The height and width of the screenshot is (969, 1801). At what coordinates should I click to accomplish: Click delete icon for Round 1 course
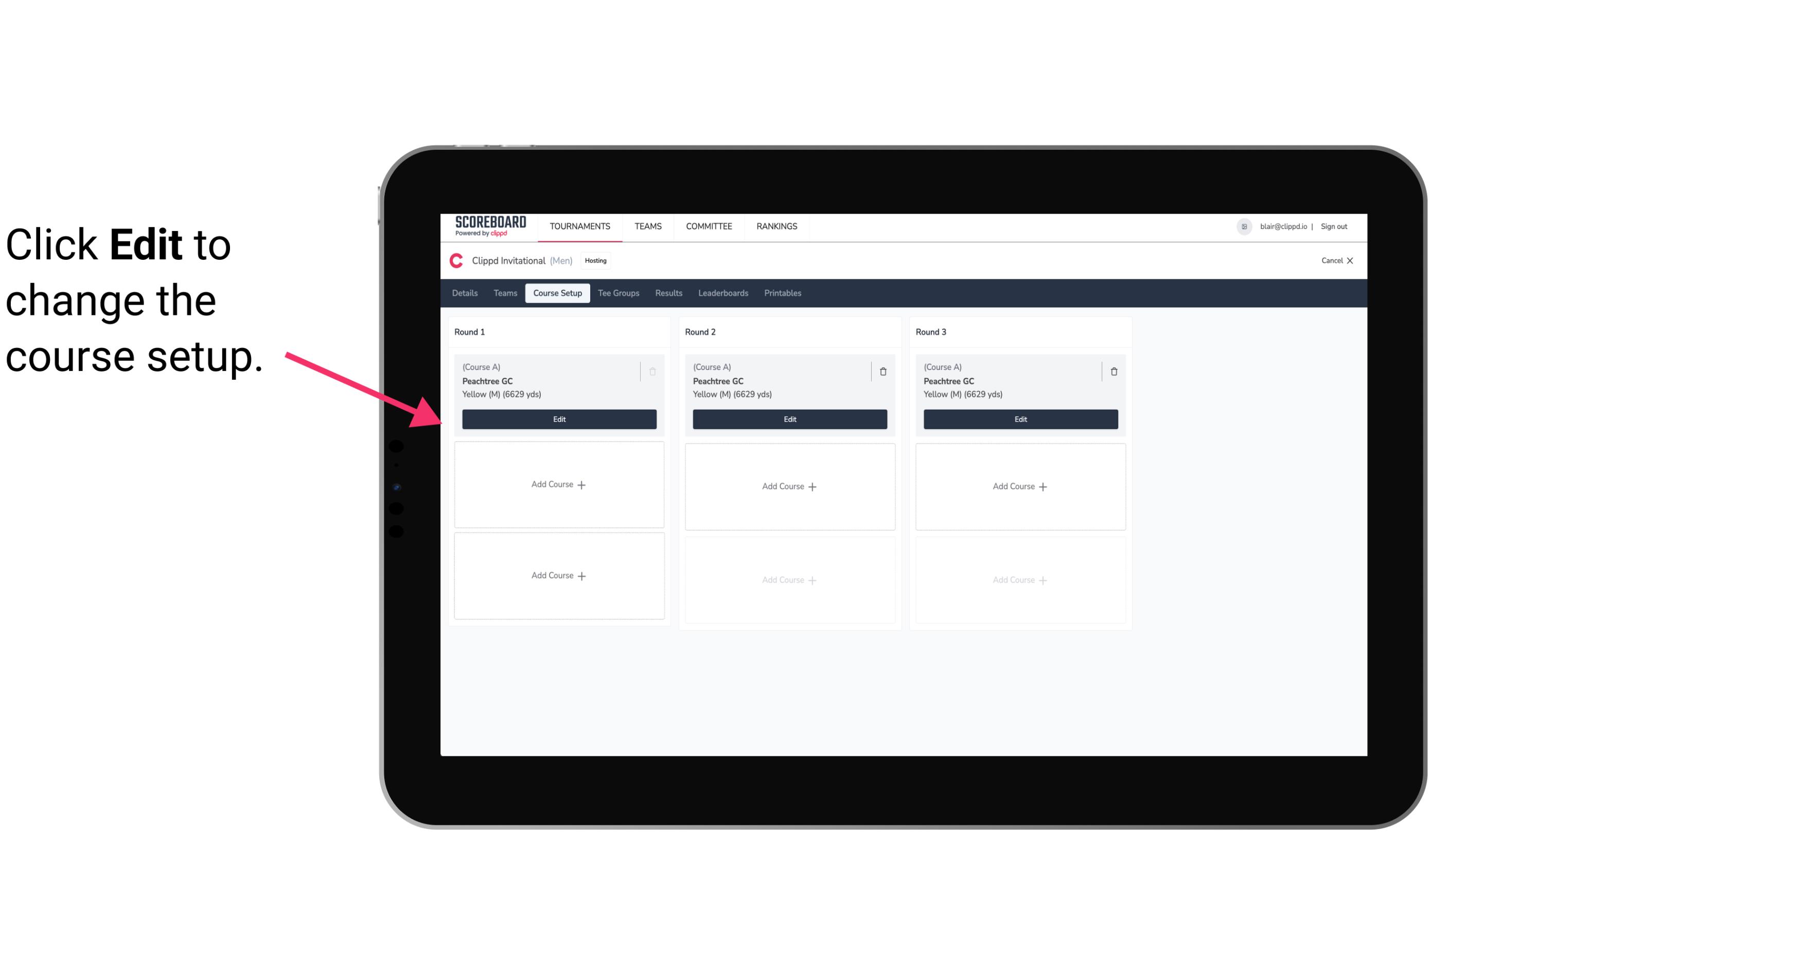point(654,371)
